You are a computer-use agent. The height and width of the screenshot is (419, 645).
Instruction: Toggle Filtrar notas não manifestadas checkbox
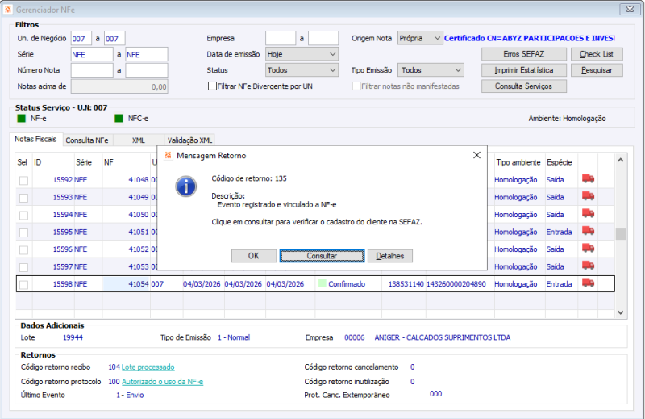click(x=356, y=86)
